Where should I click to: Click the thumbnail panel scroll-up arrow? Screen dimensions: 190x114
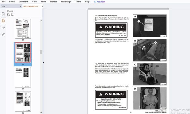(41, 21)
